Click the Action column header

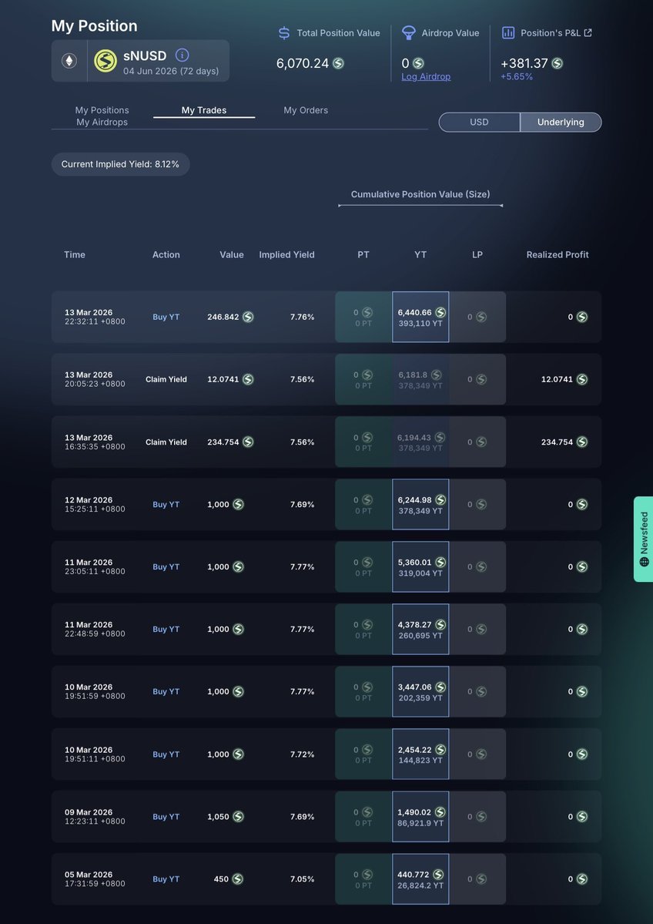pos(166,254)
